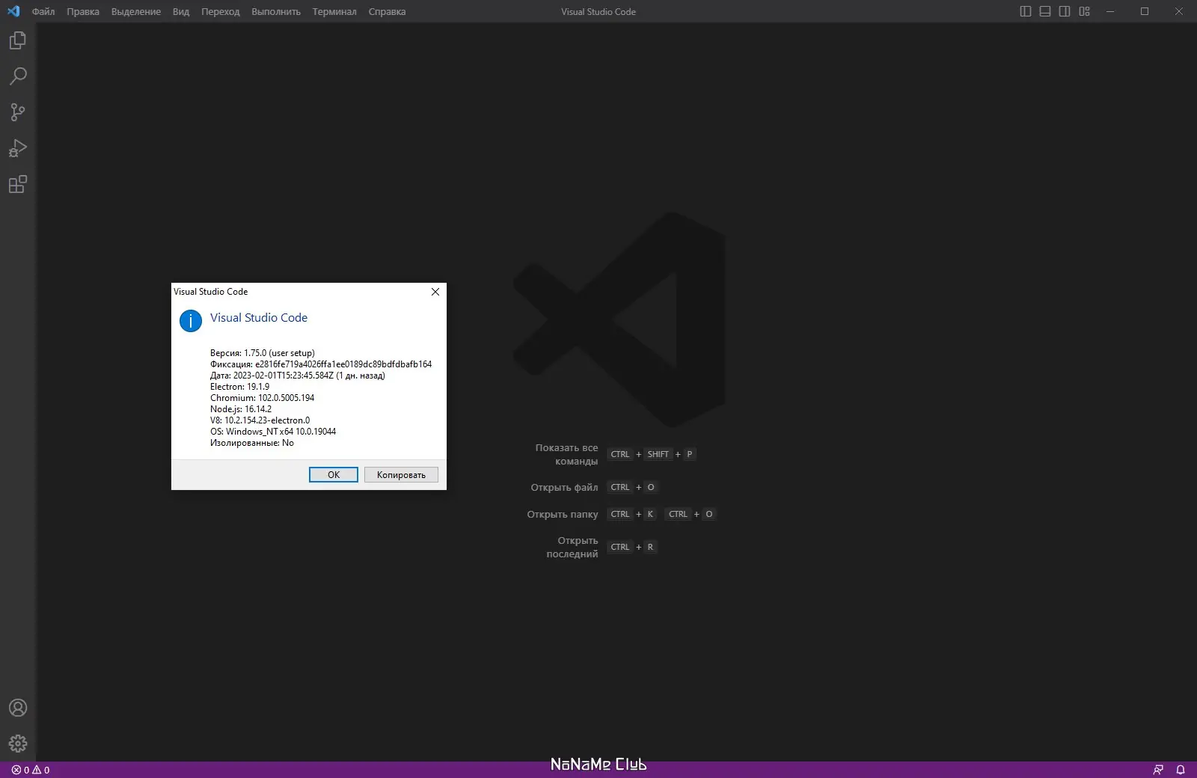The height and width of the screenshot is (778, 1197).
Task: Click the V8 version line
Action: pyautogui.click(x=260, y=420)
